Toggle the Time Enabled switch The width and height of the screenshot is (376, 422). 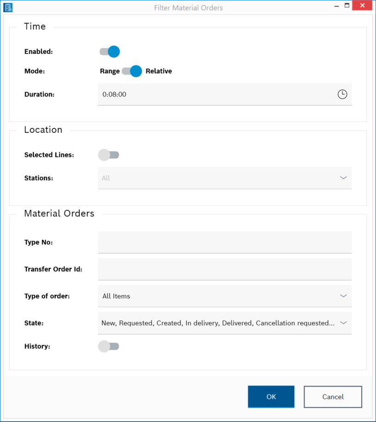tap(110, 51)
